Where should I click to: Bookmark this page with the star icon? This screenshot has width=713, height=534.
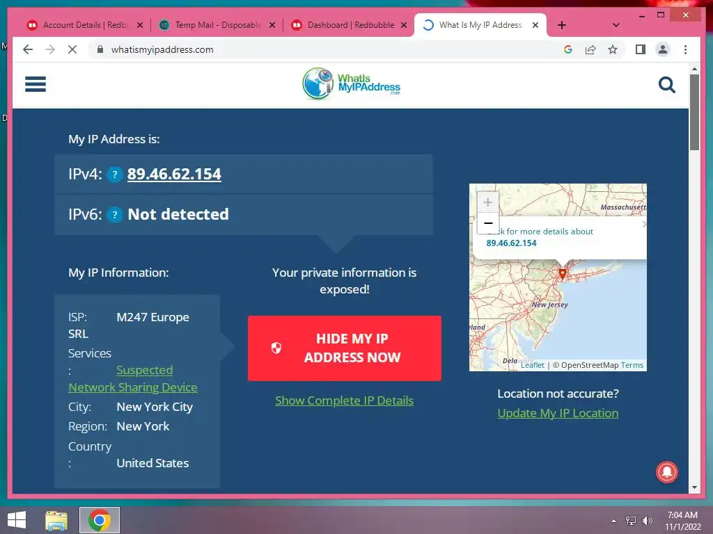pyautogui.click(x=613, y=49)
